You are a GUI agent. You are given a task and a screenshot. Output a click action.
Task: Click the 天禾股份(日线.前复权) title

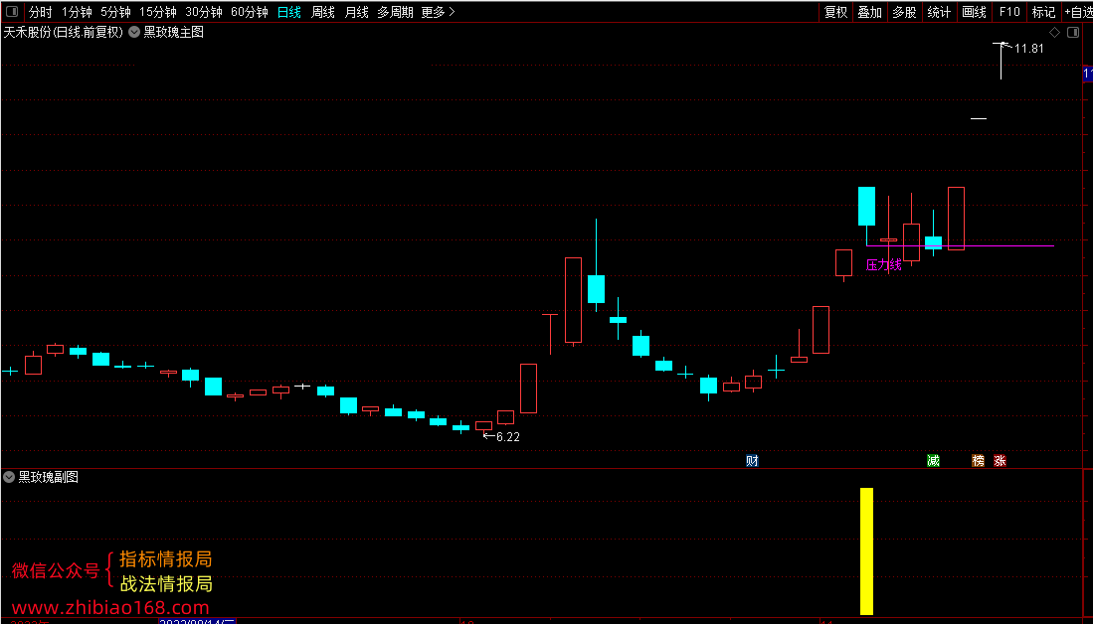tap(64, 32)
